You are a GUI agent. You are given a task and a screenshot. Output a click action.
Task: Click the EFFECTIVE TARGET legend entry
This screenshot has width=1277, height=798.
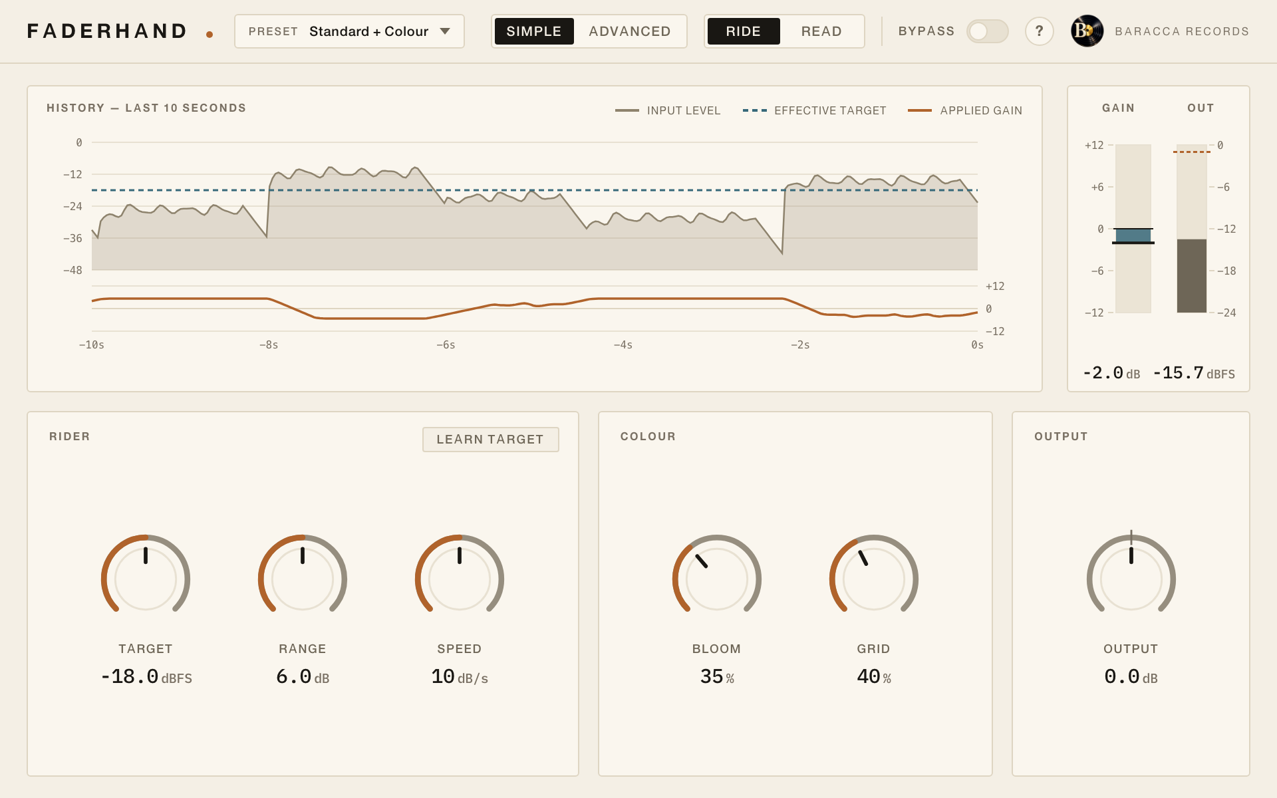[x=815, y=110]
